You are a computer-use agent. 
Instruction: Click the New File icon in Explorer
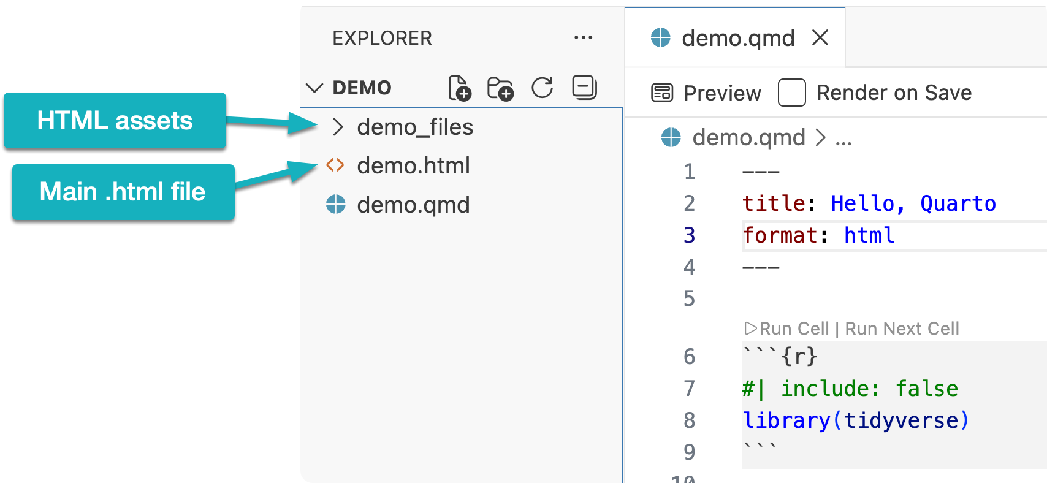pos(459,88)
